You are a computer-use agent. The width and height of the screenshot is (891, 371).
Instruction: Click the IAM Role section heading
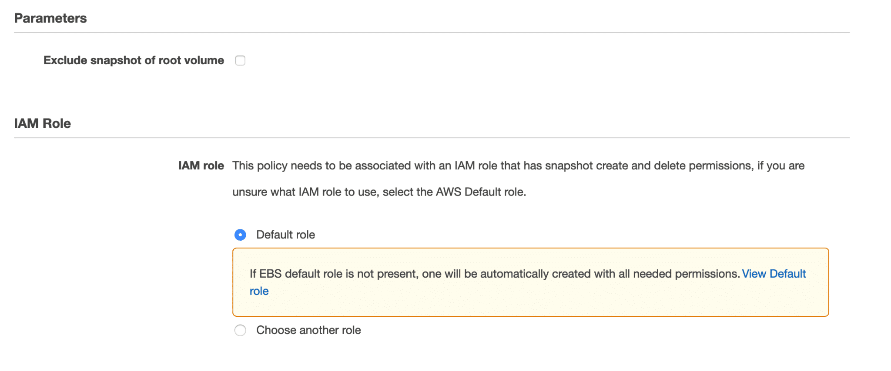click(42, 123)
